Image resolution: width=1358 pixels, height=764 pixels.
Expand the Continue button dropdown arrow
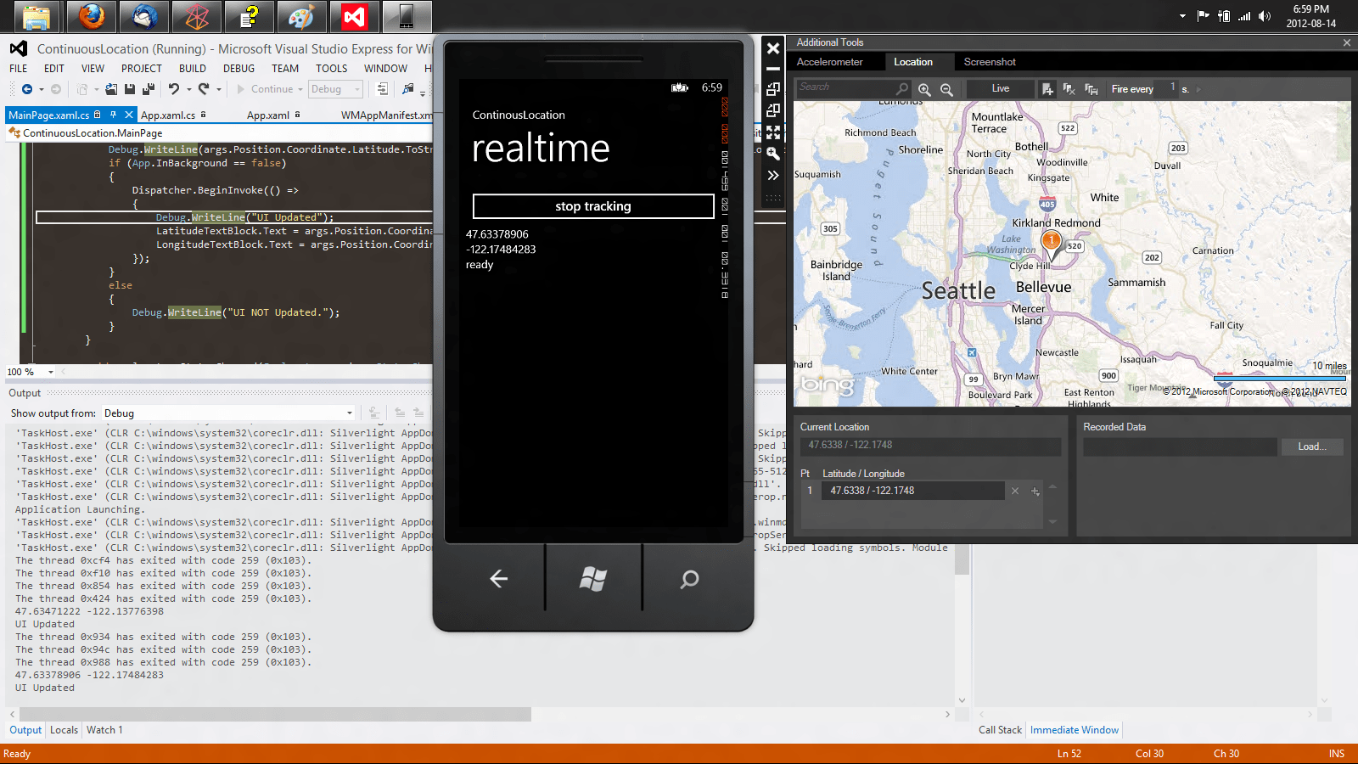(x=300, y=89)
